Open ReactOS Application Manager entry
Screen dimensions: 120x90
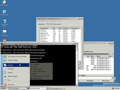[x=41, y=76]
